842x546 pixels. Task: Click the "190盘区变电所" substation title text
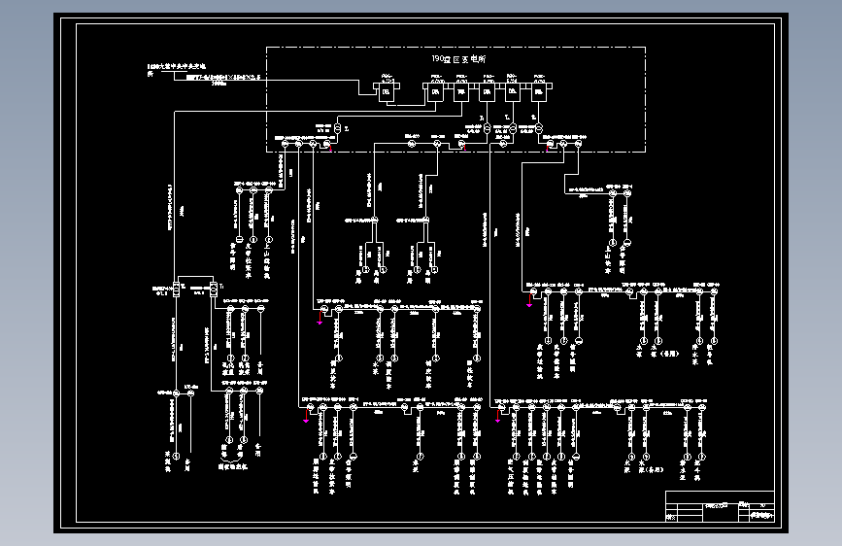pyautogui.click(x=458, y=58)
